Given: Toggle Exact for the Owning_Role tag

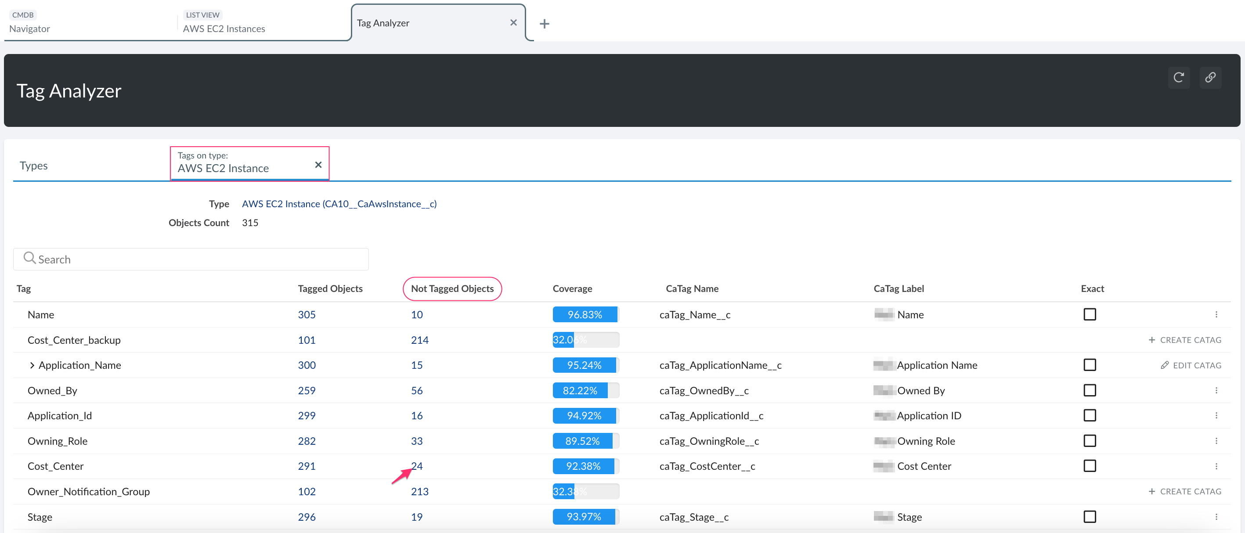Looking at the screenshot, I should 1090,440.
